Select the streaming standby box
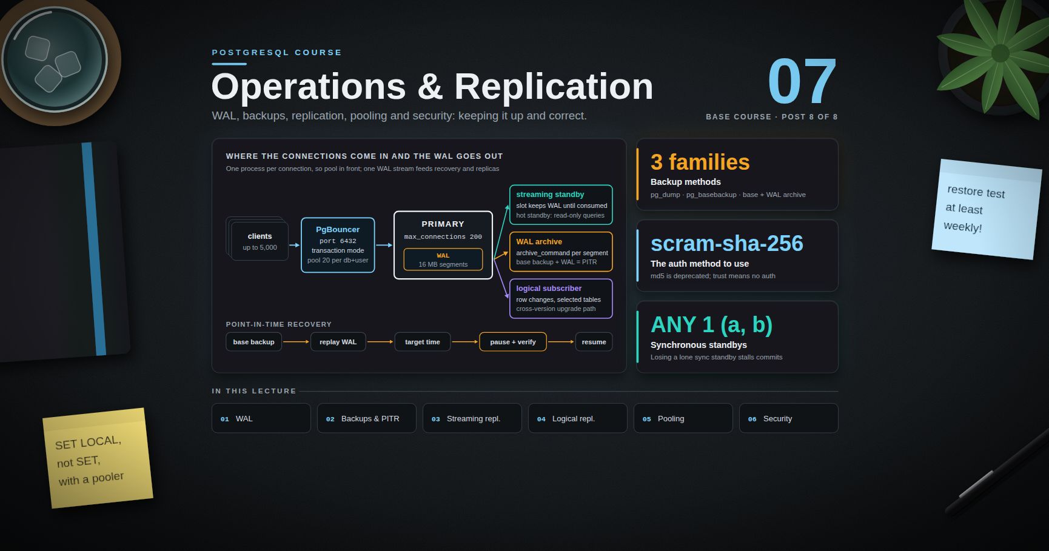Screen dimensions: 1049x551 pos(561,205)
